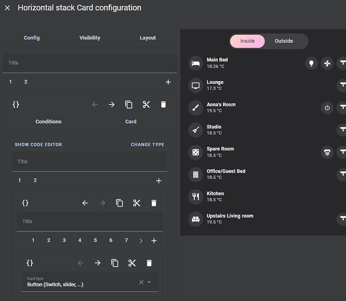
Task: Select card 1 in the top stack
Action: (x=10, y=82)
